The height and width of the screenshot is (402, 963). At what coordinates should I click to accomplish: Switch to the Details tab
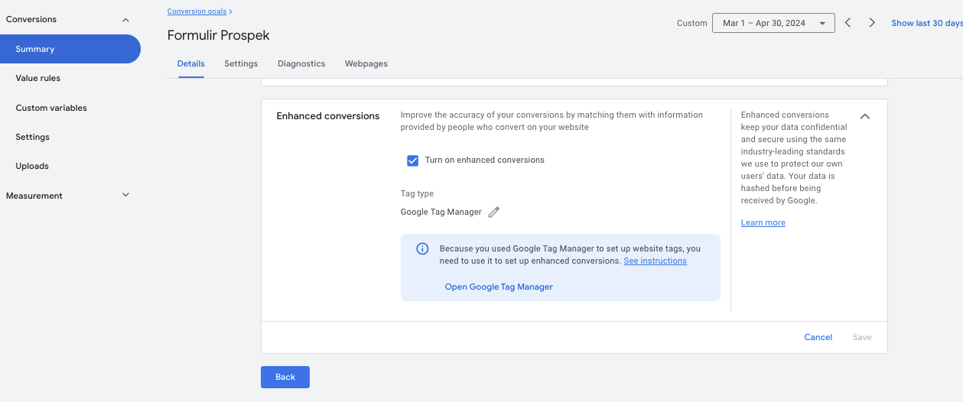(190, 64)
